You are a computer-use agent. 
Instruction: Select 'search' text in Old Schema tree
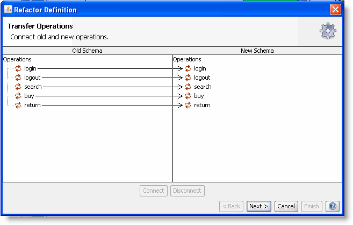pos(33,87)
